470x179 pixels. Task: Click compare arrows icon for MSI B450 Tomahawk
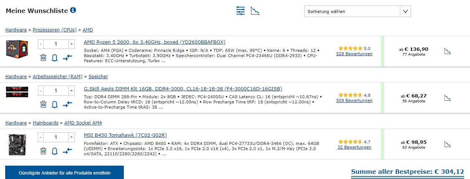pyautogui.click(x=67, y=151)
